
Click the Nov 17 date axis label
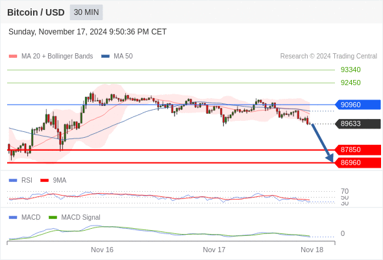click(214, 250)
